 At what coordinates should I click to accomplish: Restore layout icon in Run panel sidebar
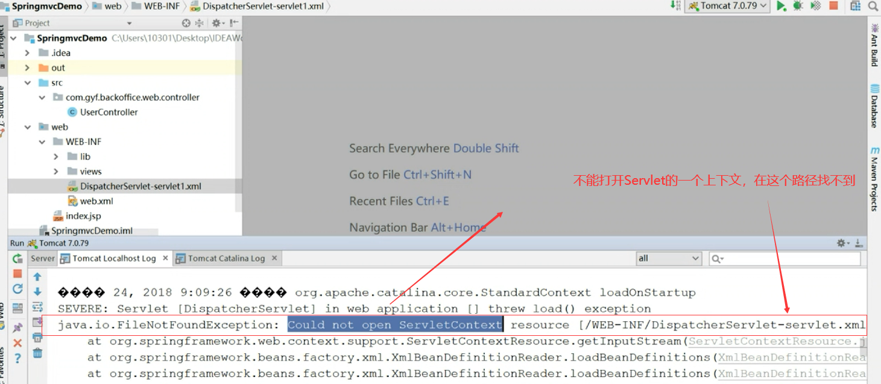point(17,308)
